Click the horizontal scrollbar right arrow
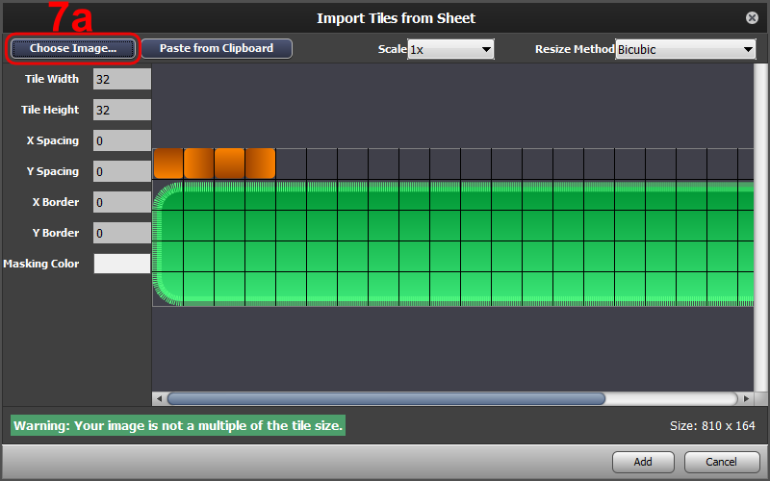 tap(746, 398)
